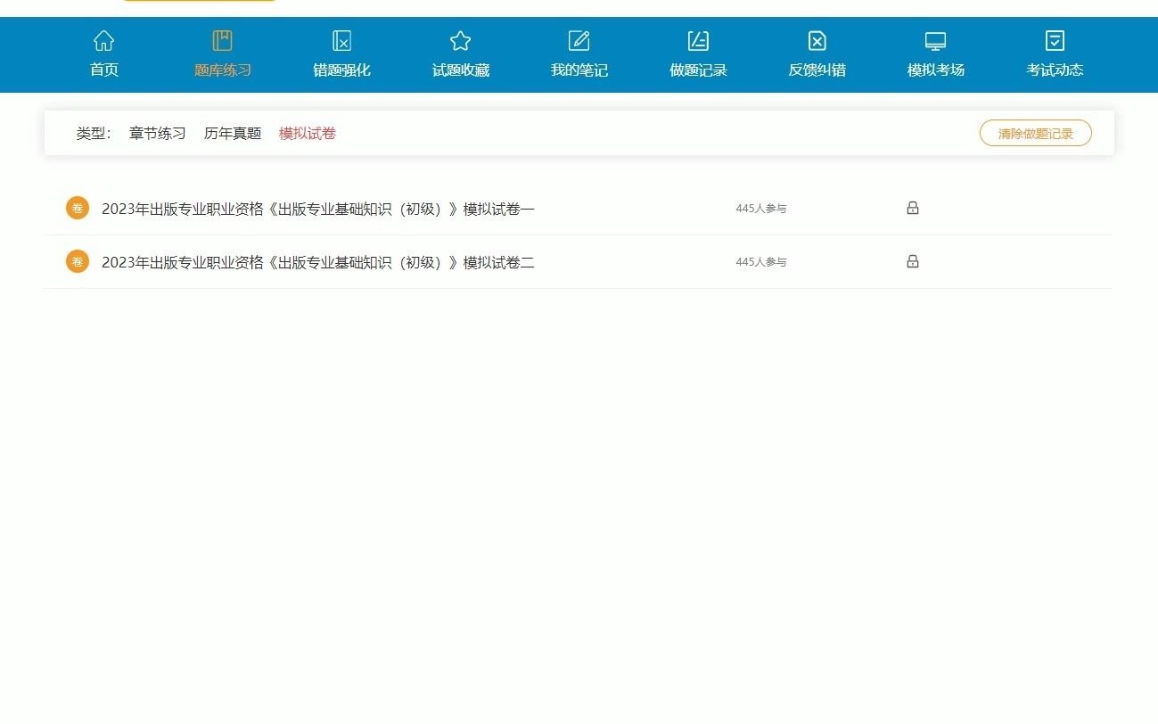This screenshot has width=1158, height=724.
Task: Open the 考试动态 checklist icon
Action: click(x=1055, y=40)
